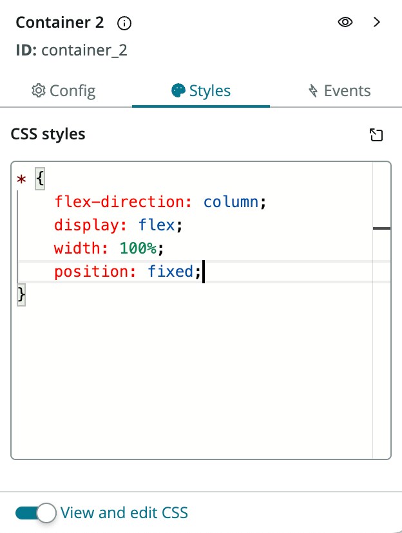Click the "View and edit CSS" label

124,513
